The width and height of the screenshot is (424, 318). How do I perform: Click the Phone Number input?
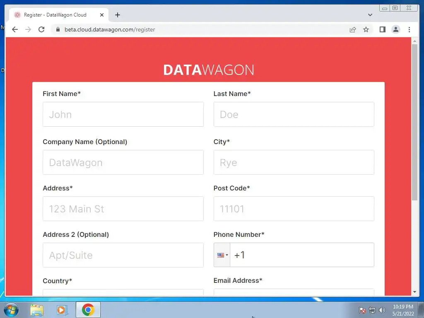(x=302, y=255)
